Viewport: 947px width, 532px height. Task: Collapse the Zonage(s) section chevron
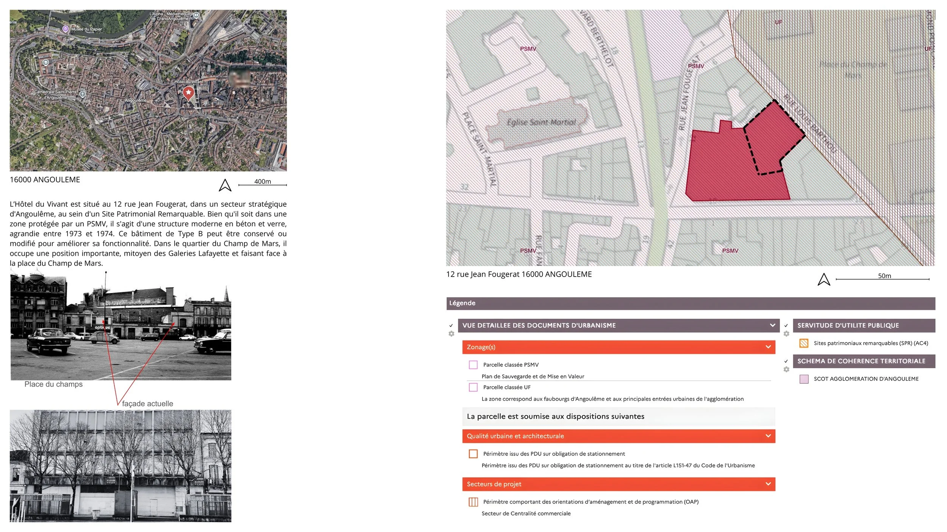pos(768,347)
